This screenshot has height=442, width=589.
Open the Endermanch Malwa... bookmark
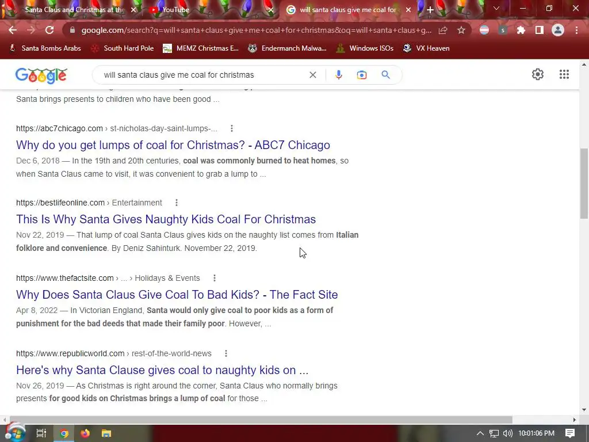pos(288,48)
